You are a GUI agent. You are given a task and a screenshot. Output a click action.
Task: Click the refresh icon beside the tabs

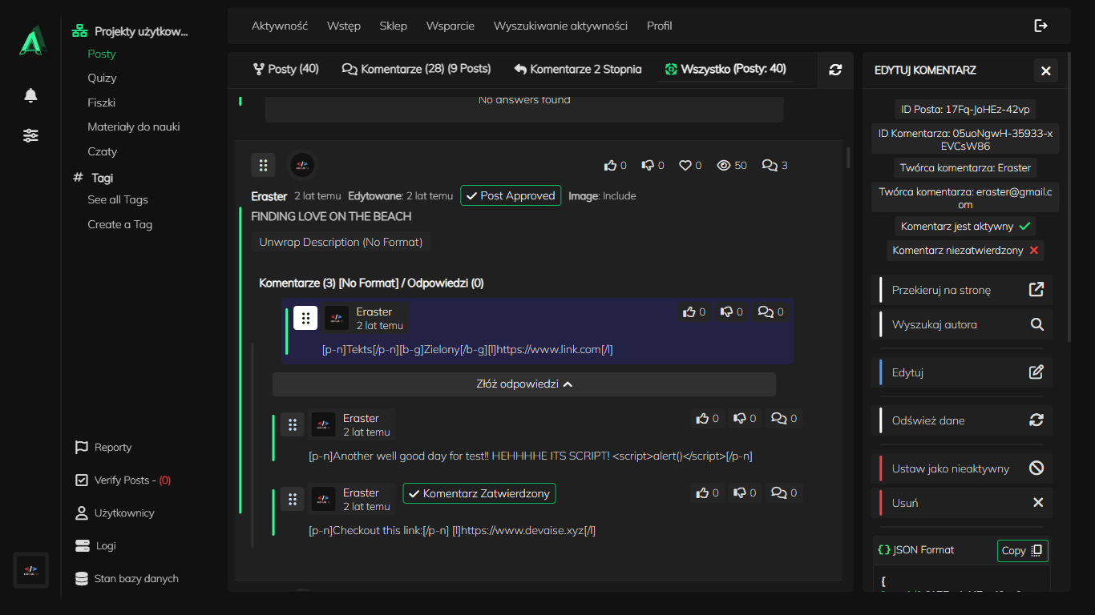coord(835,70)
